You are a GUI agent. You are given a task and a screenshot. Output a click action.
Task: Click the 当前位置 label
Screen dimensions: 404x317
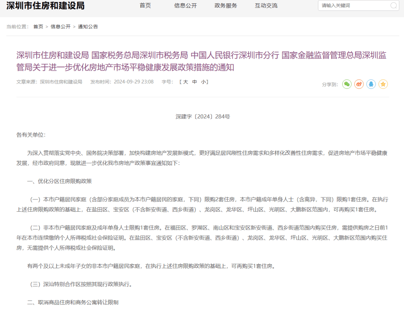(x=17, y=27)
